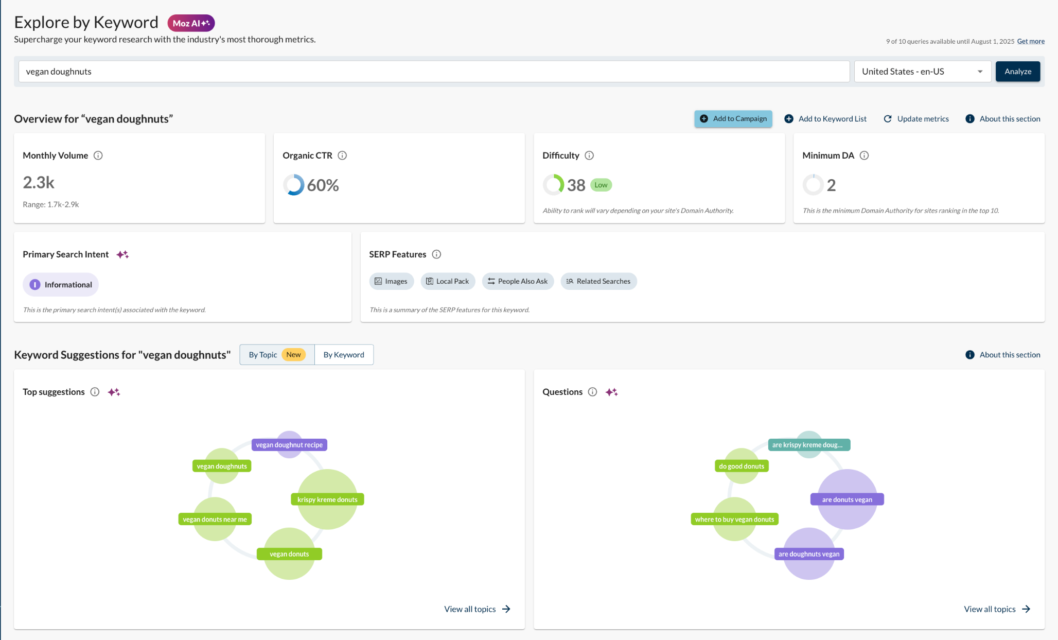The width and height of the screenshot is (1058, 640).
Task: Click the Minimum DA ring gauge
Action: pos(814,185)
